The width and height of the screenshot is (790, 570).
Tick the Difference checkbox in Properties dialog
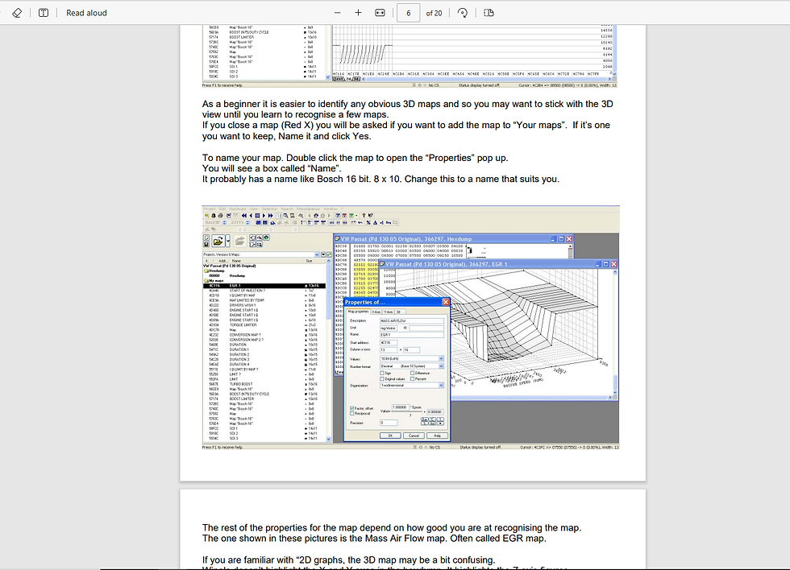coord(412,373)
